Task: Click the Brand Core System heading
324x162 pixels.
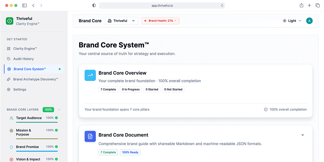Action: click(114, 45)
